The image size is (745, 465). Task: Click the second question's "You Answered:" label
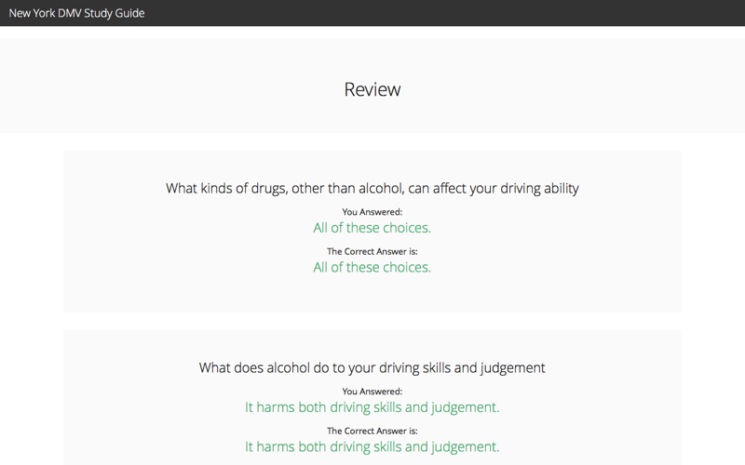pos(372,392)
